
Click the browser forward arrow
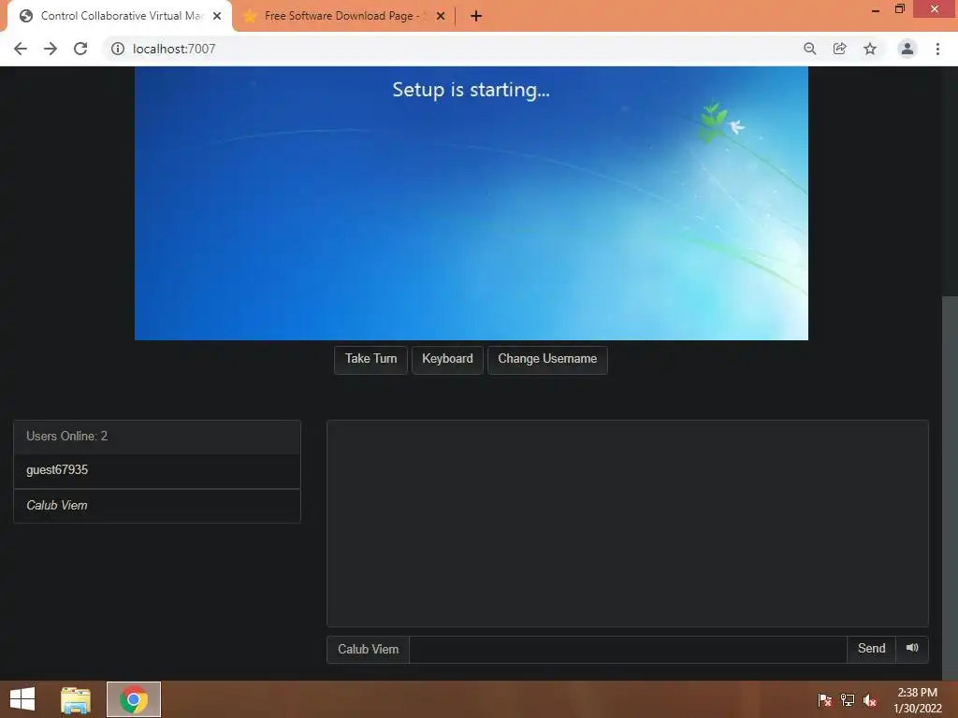51,49
